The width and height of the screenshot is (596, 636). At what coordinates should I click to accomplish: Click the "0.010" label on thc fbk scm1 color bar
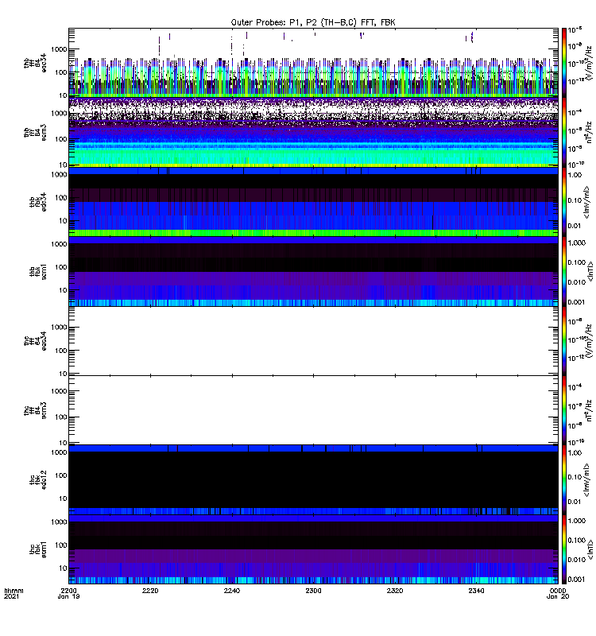click(x=577, y=560)
